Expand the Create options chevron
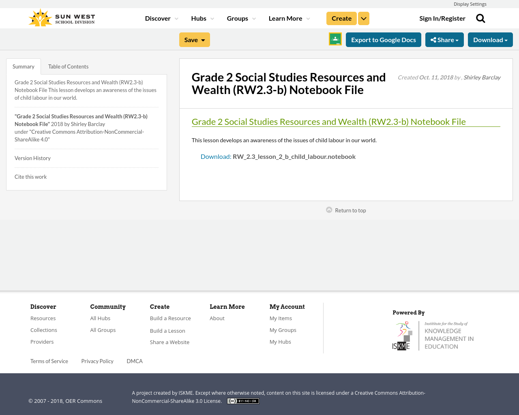Screen dimensions: 519x415 363,17
